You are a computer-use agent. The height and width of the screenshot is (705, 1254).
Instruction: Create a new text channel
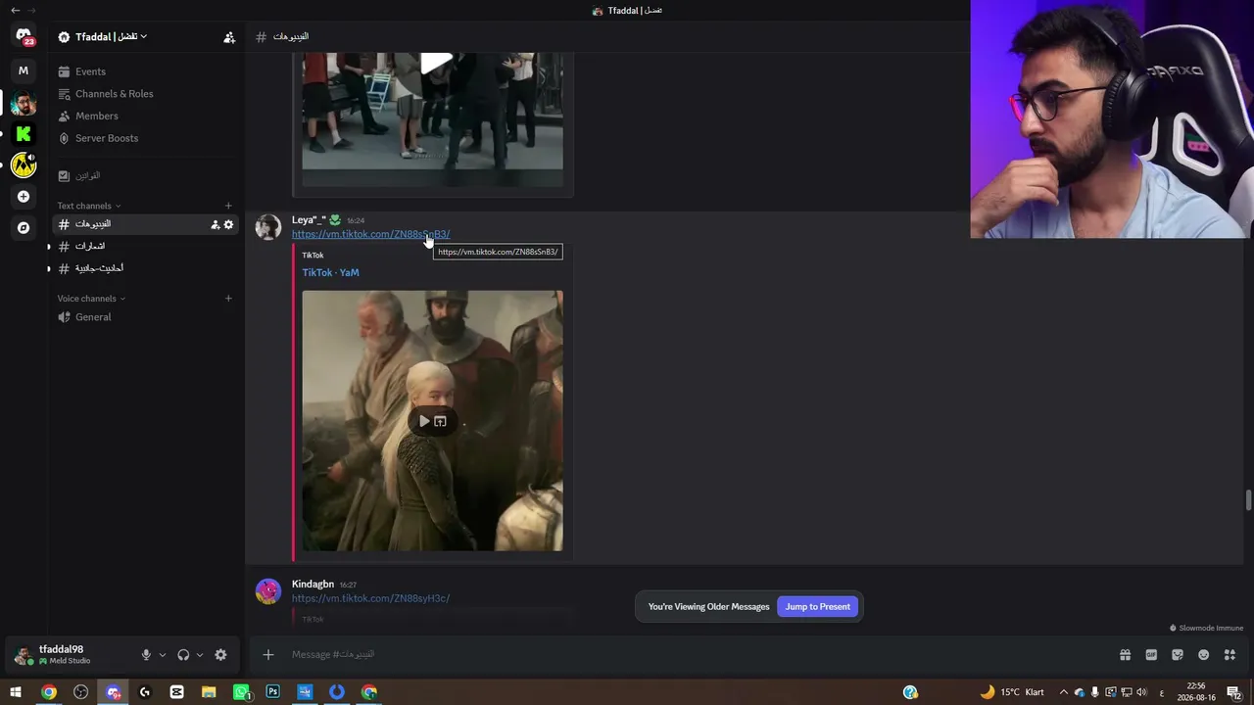[x=228, y=206]
